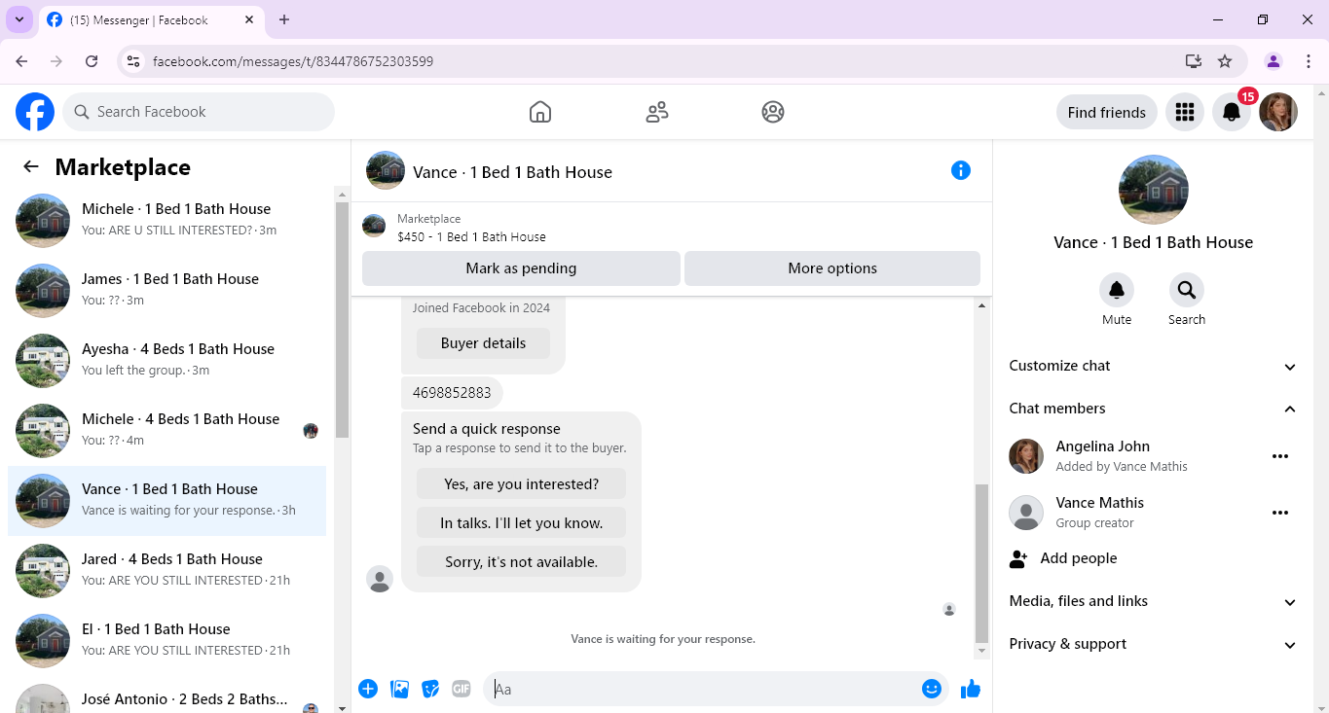Mute the Vance conversation

[x=1117, y=290]
